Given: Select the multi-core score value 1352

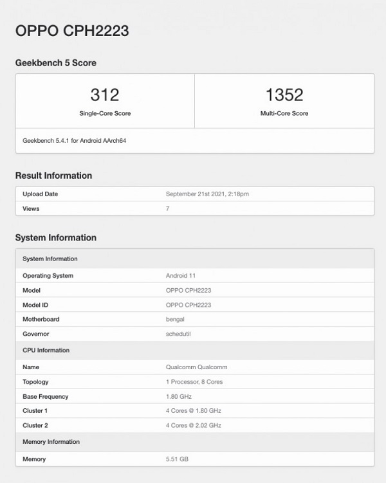Looking at the screenshot, I should pos(284,95).
